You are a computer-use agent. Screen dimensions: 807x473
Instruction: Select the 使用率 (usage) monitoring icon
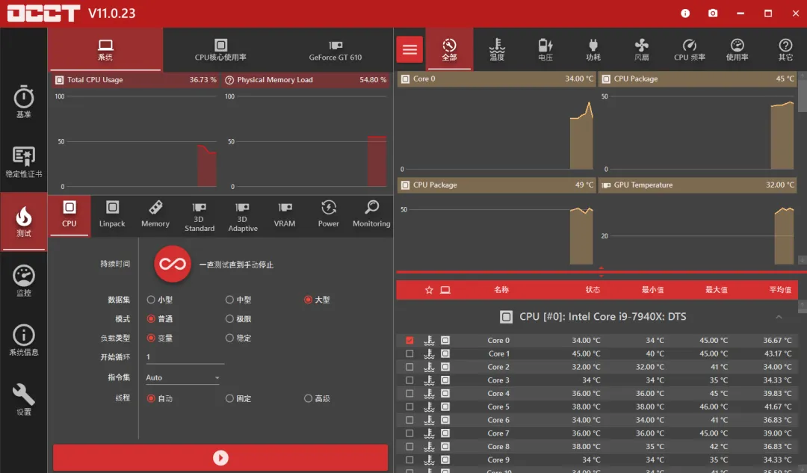(x=737, y=49)
